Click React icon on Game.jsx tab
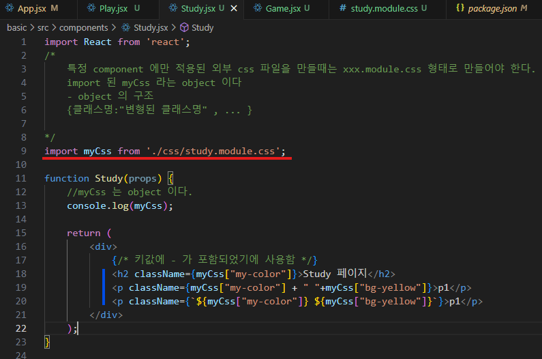The height and width of the screenshot is (359, 542). pyautogui.click(x=258, y=8)
